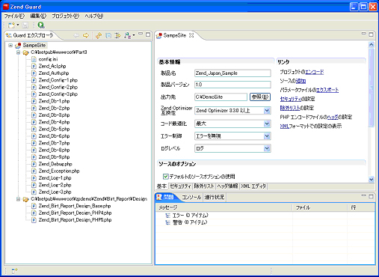Collapse the C:\Inetpub\wwwroot\Part3 folder node
Viewport: 379px width, 277px height.
tap(18, 52)
